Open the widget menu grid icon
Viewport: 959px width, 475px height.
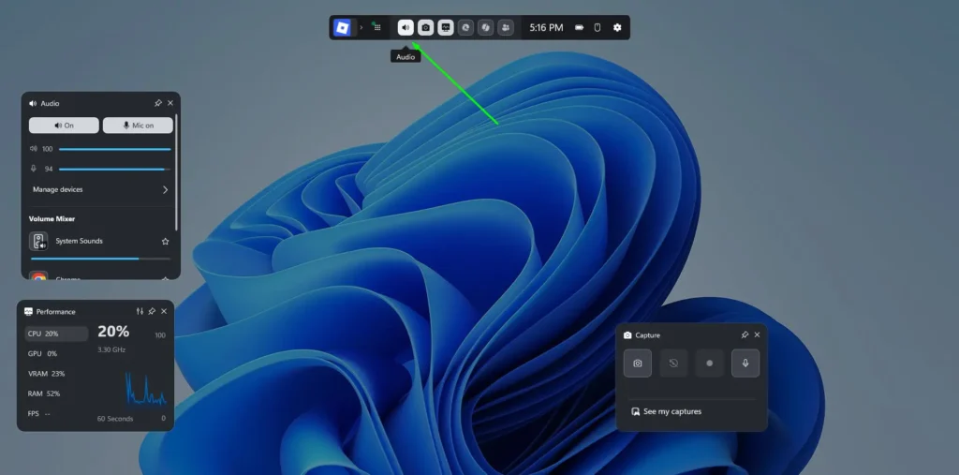click(x=376, y=28)
